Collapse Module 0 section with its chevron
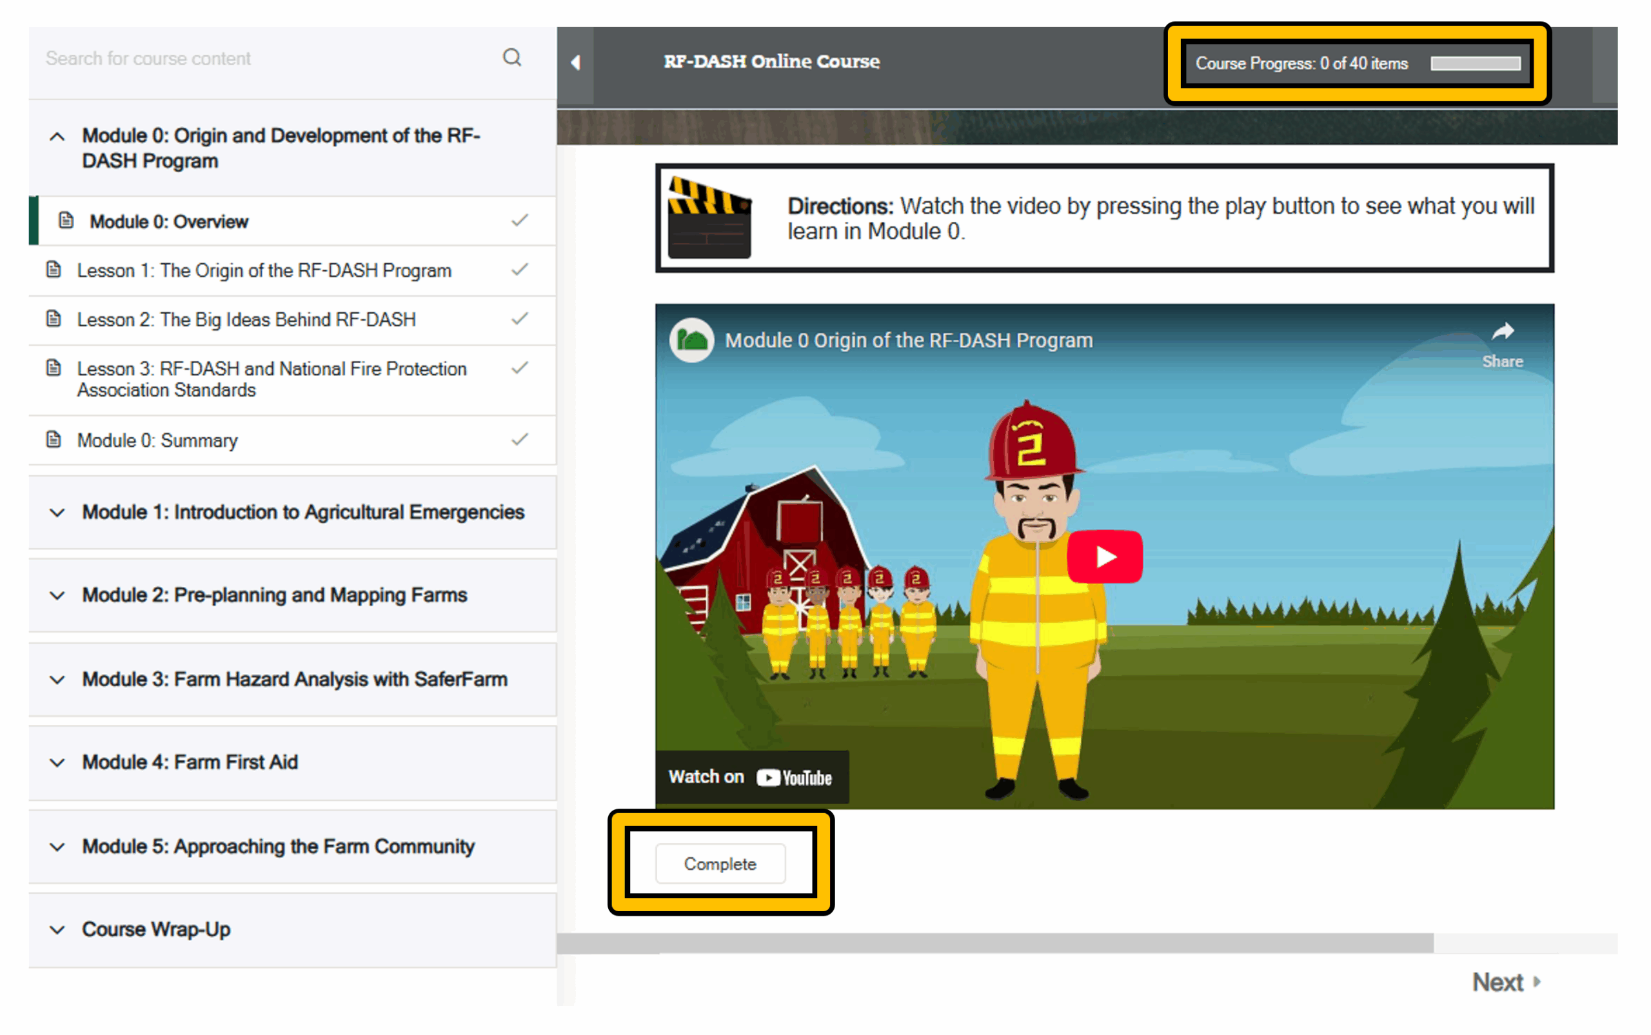Screen dimensions: 1651x1035 click(x=57, y=137)
